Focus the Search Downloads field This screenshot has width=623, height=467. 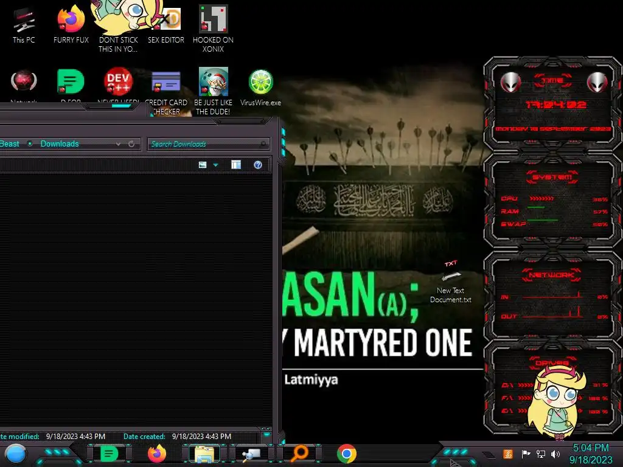209,144
